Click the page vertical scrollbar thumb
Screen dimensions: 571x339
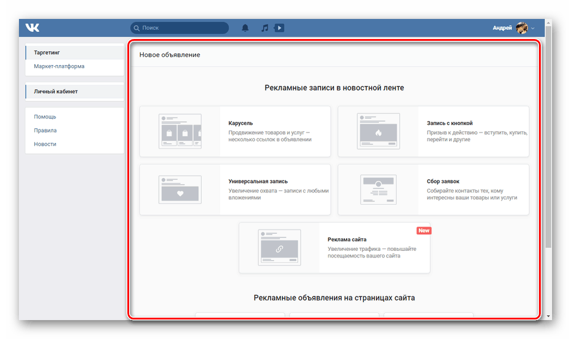tap(548, 137)
